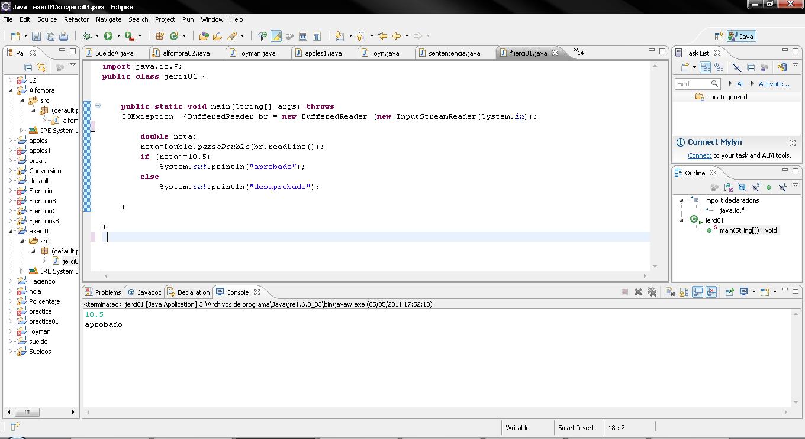
Task: Clear the Console output
Action: [671, 292]
